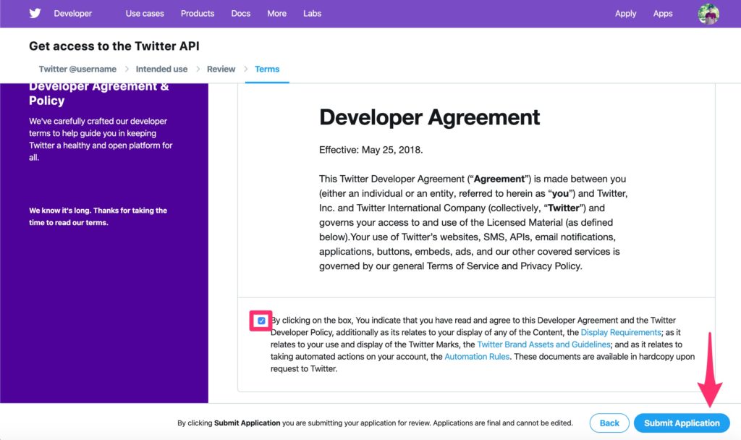Submit Application for review
741x440 pixels.
point(681,423)
